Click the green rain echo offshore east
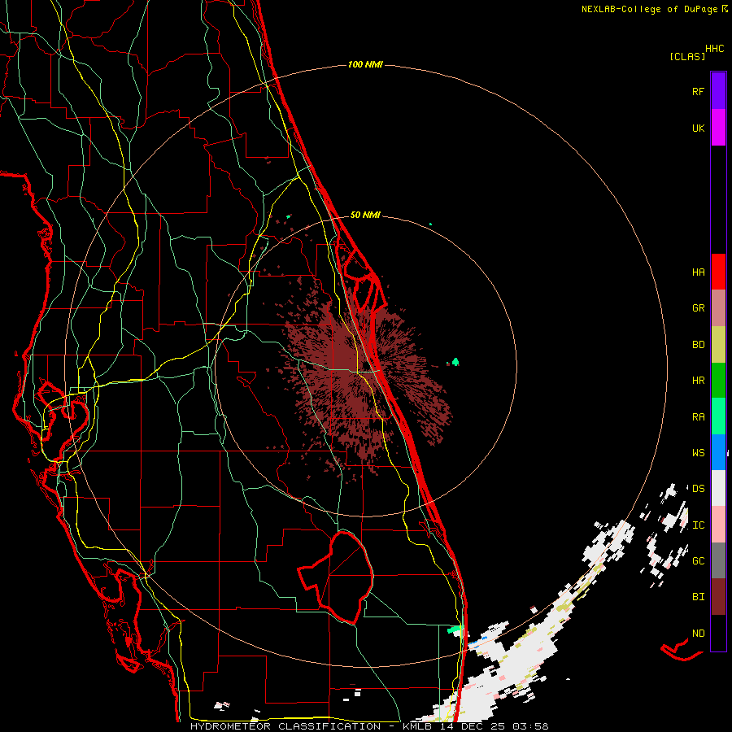Viewport: 732px width, 732px height. click(455, 362)
